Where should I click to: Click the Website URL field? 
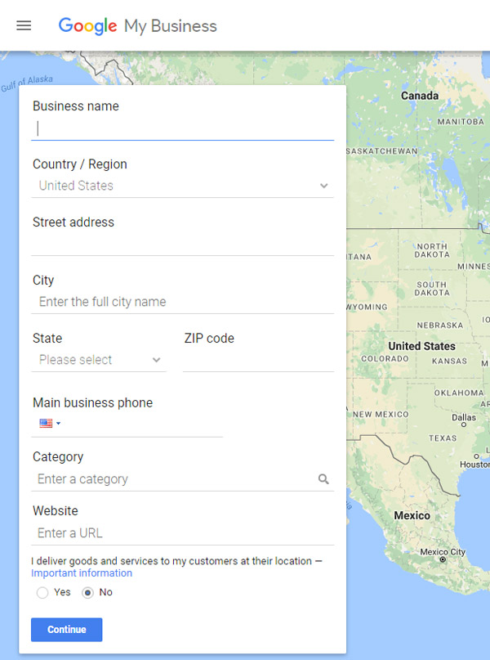coord(182,533)
